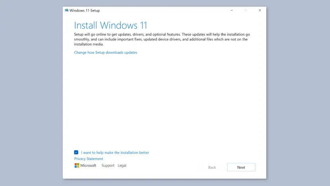The height and width of the screenshot is (186, 330).
Task: Open the Privacy Statement link
Action: (x=88, y=159)
